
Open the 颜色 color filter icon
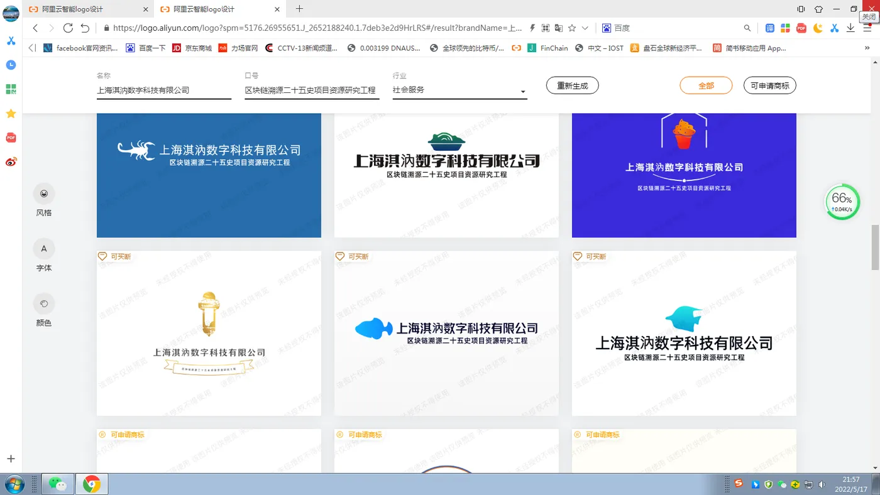tap(44, 304)
